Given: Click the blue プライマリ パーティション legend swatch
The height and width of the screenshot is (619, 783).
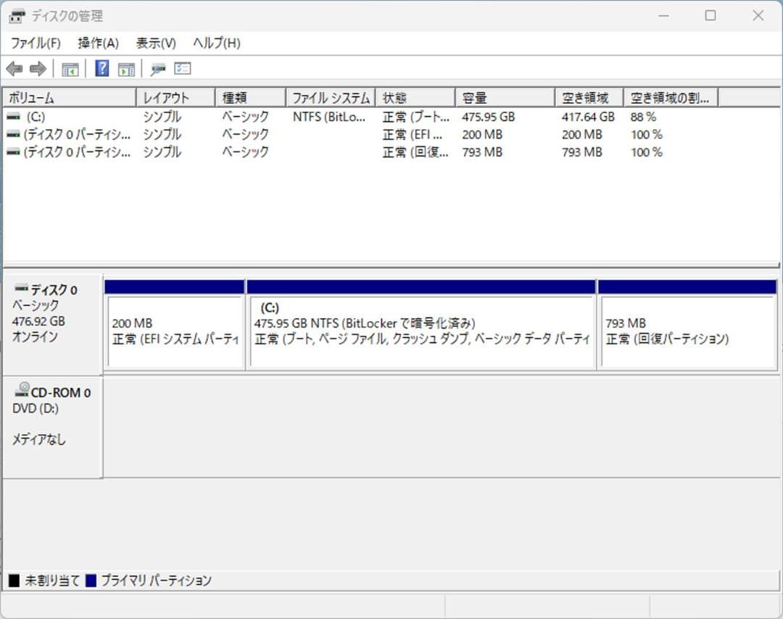Looking at the screenshot, I should point(90,580).
